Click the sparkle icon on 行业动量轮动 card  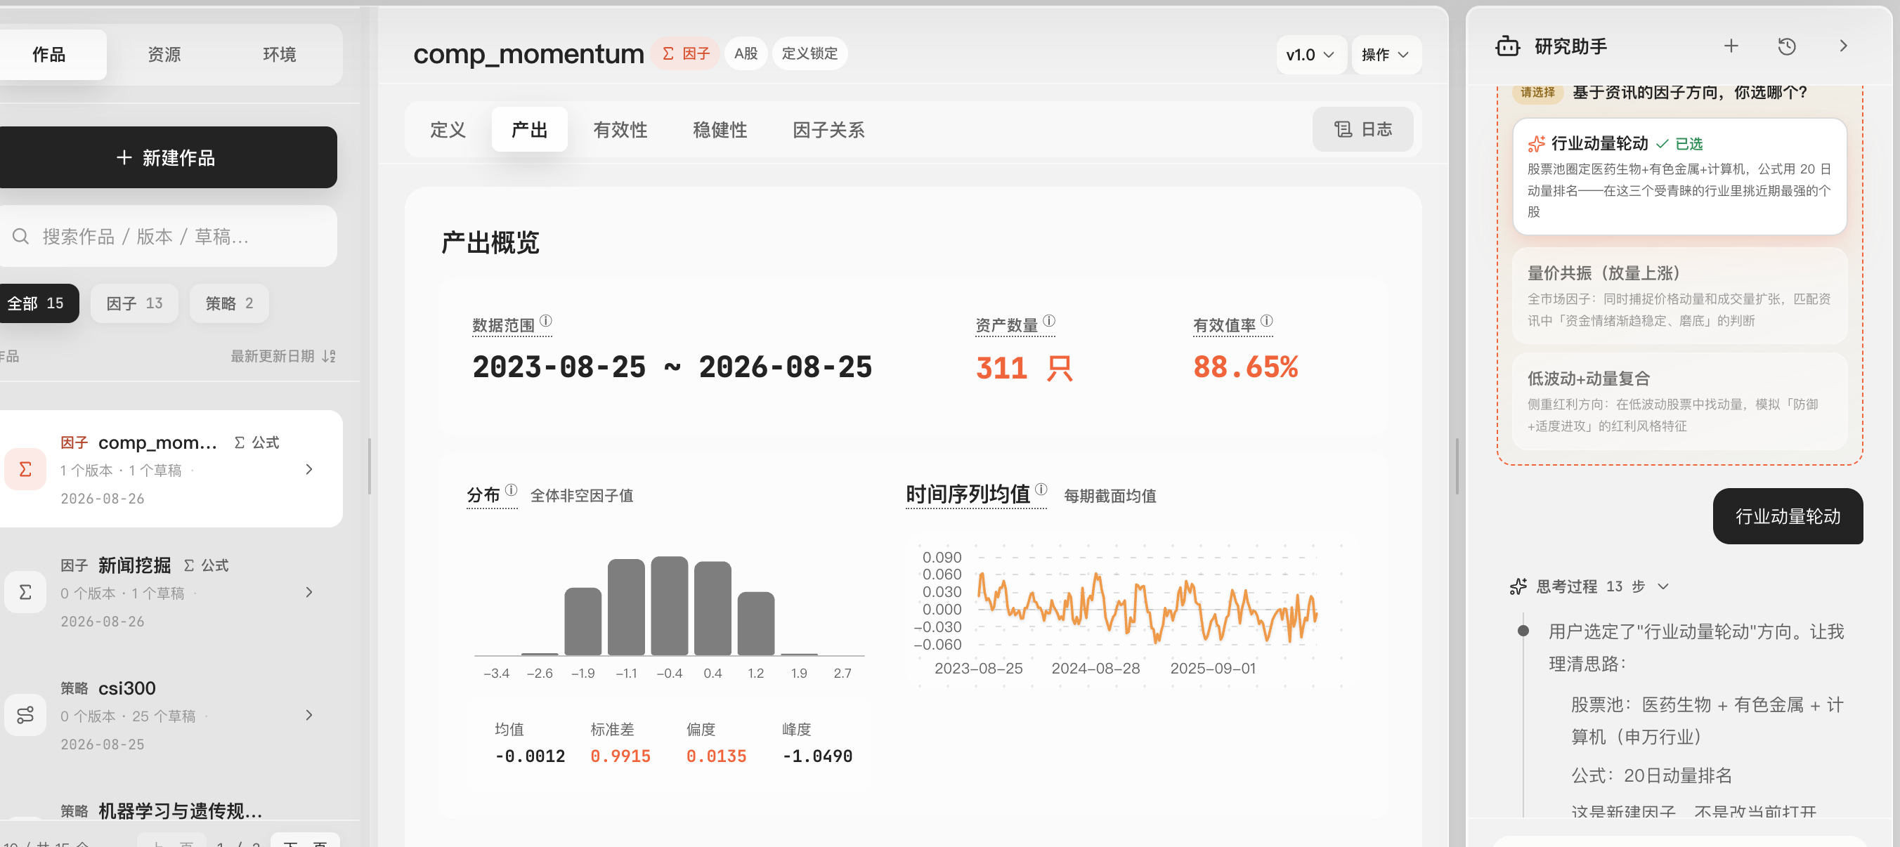1537,144
